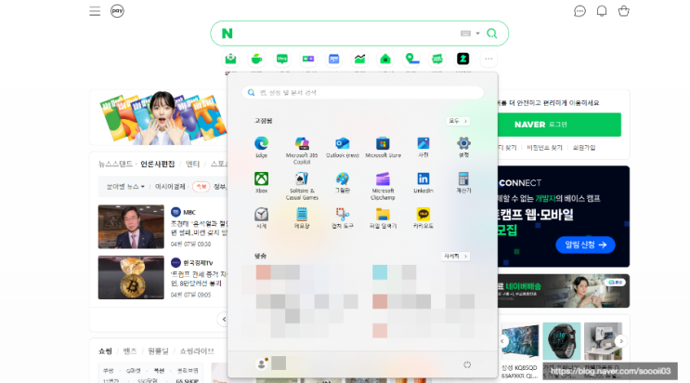Open Naver notifications bell
Viewport: 690px width, 383px height.
602,11
